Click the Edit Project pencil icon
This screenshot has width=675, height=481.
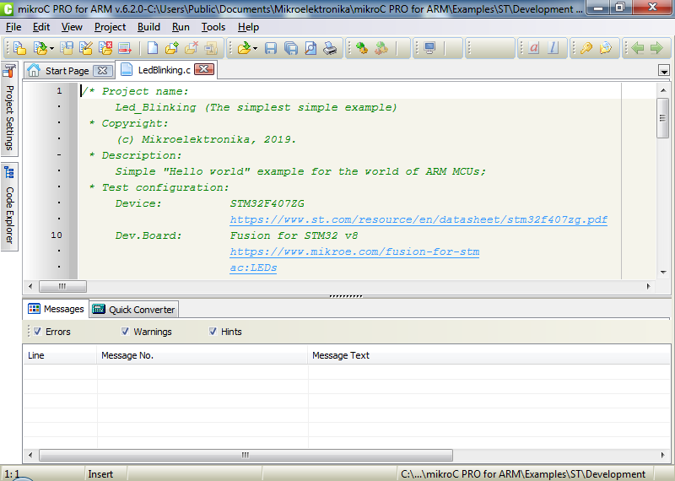coord(86,48)
